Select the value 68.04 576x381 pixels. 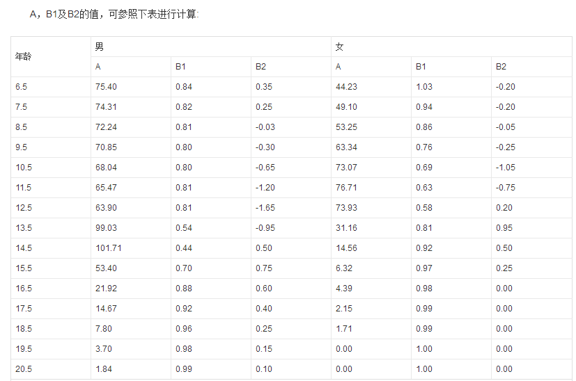pyautogui.click(x=106, y=168)
